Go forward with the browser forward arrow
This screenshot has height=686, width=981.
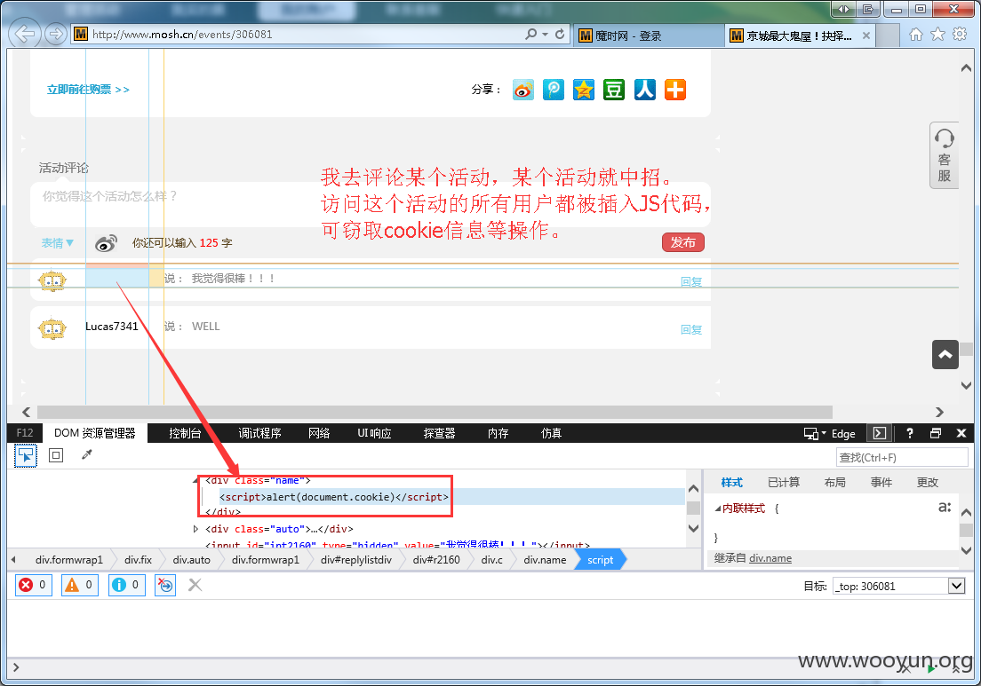point(56,34)
